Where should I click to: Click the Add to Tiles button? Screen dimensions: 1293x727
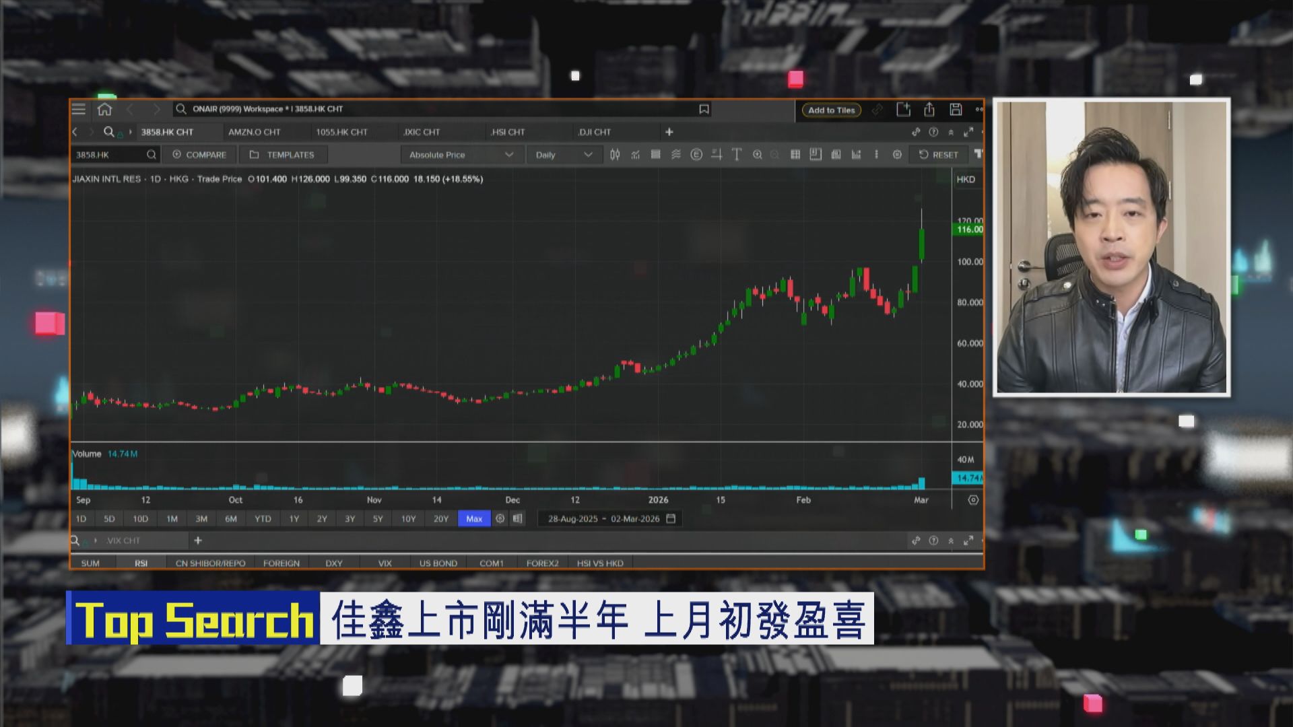830,110
